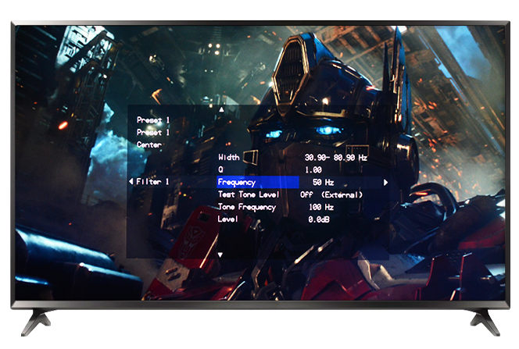
Task: Select the Filter 1 item
Action: [153, 182]
